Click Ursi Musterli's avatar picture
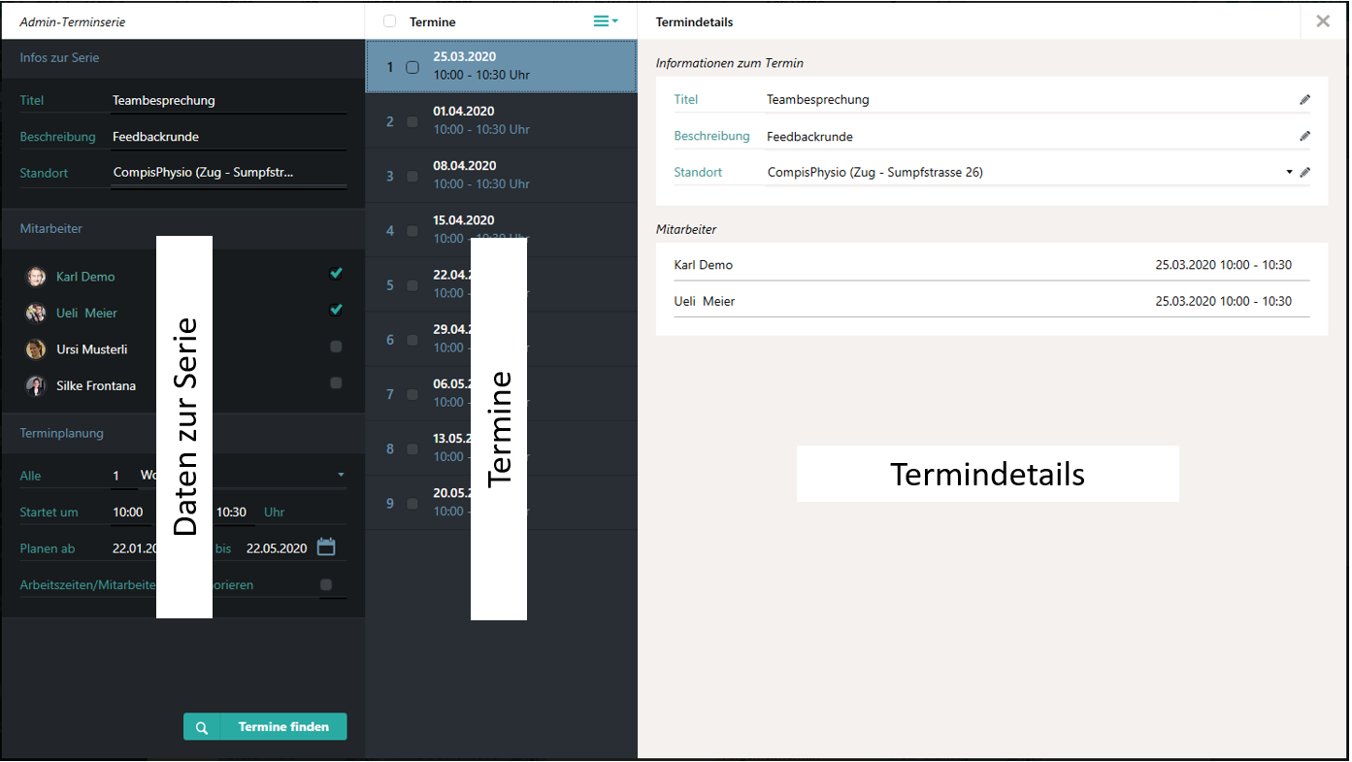Screen dimensions: 1352x762 coord(36,349)
